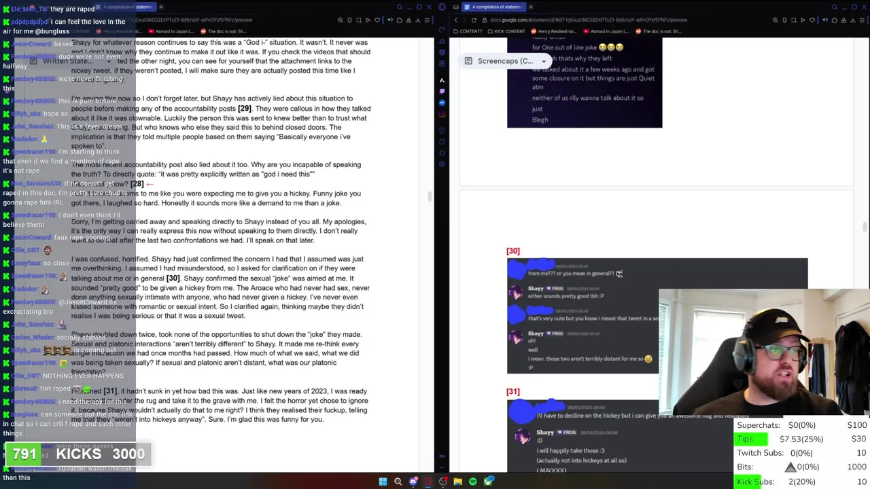
Task: Open the zoom magnifier in right window address bar
Action: (x=776, y=20)
